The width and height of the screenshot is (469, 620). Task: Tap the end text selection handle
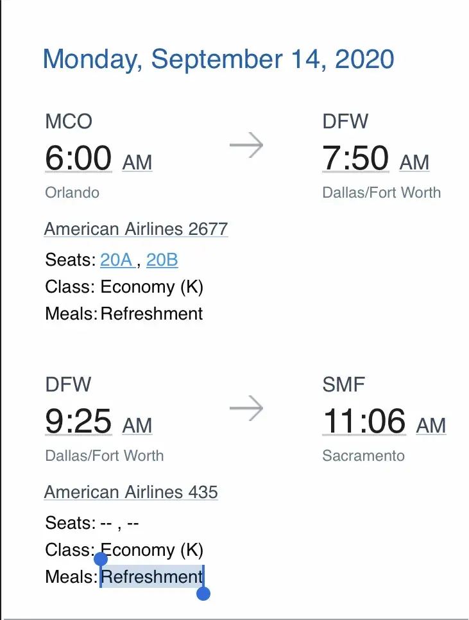tap(203, 594)
